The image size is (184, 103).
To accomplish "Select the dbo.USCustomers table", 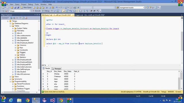I will coord(23,74).
